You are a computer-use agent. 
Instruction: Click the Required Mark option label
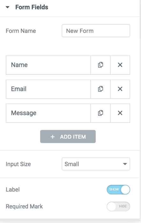24,207
